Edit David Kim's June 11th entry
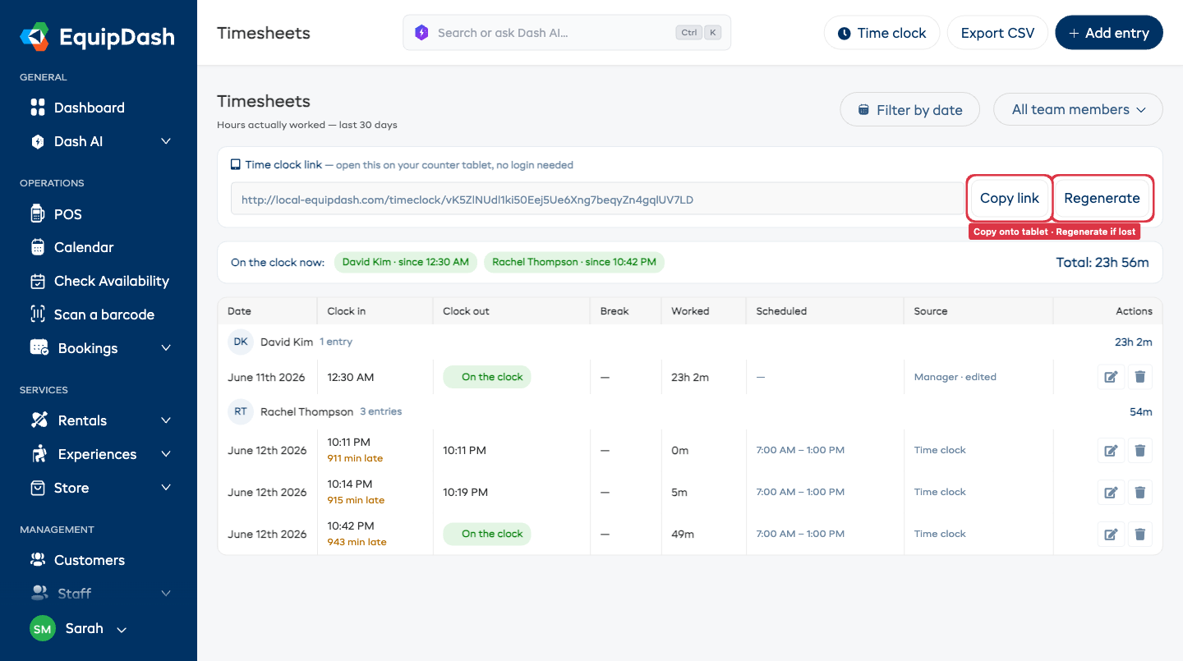 point(1111,377)
